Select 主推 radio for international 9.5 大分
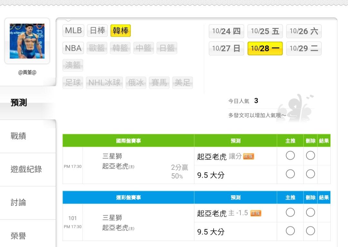The image size is (348, 247). (290, 174)
